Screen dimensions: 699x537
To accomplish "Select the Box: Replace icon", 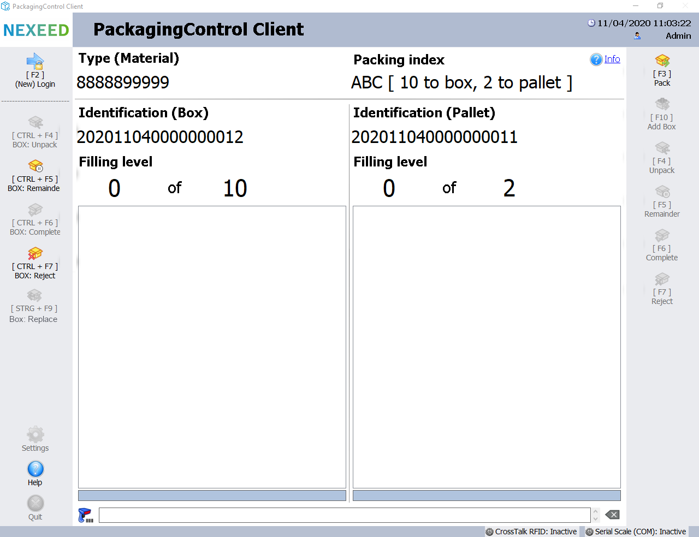I will click(x=34, y=296).
